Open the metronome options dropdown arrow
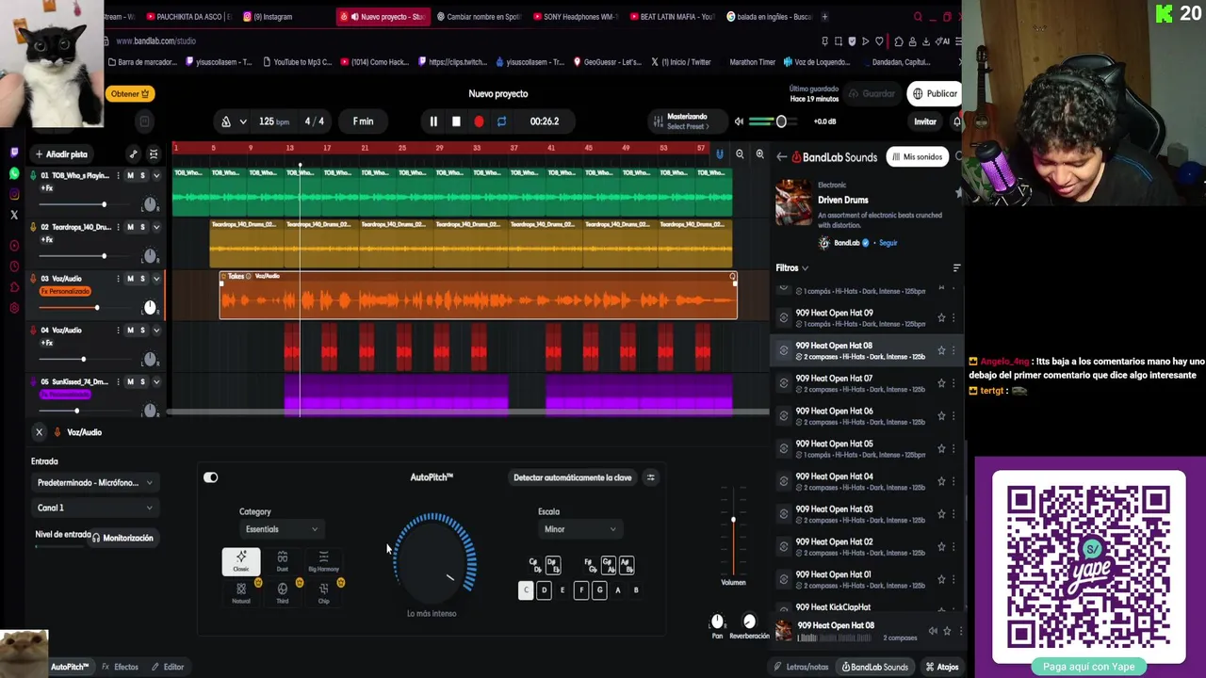The height and width of the screenshot is (678, 1206). click(243, 121)
